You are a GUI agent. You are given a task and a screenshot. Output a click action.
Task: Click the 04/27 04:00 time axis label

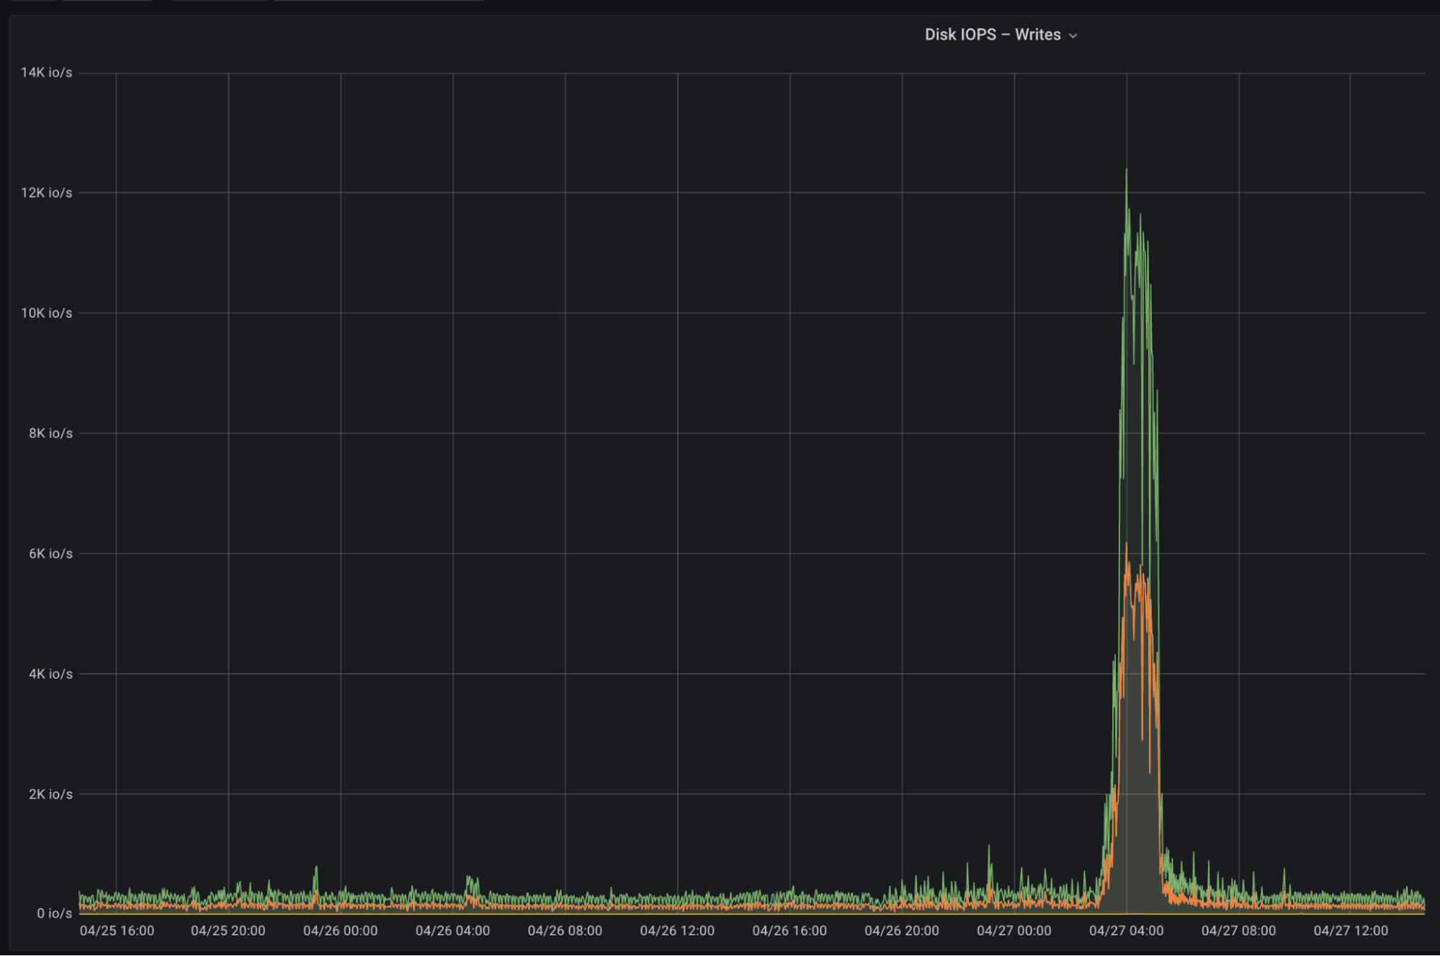pos(1126,930)
